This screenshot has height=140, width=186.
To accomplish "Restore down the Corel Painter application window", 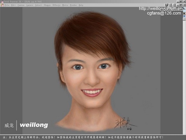I will pyautogui.click(x=181, y=2).
